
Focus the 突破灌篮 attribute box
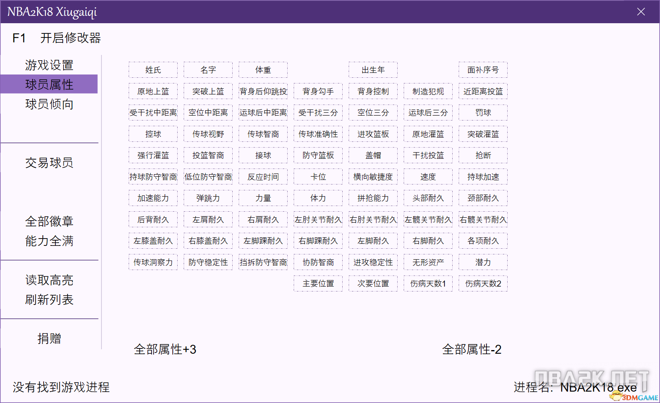(x=483, y=134)
